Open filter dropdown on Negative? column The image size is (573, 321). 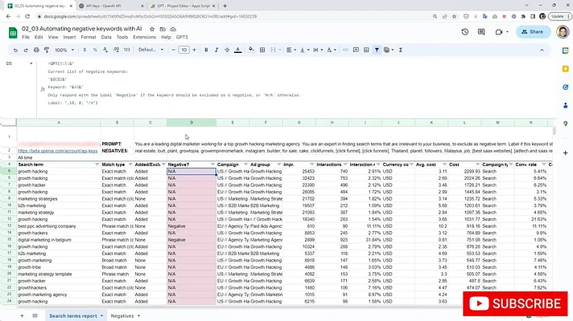tap(212, 164)
